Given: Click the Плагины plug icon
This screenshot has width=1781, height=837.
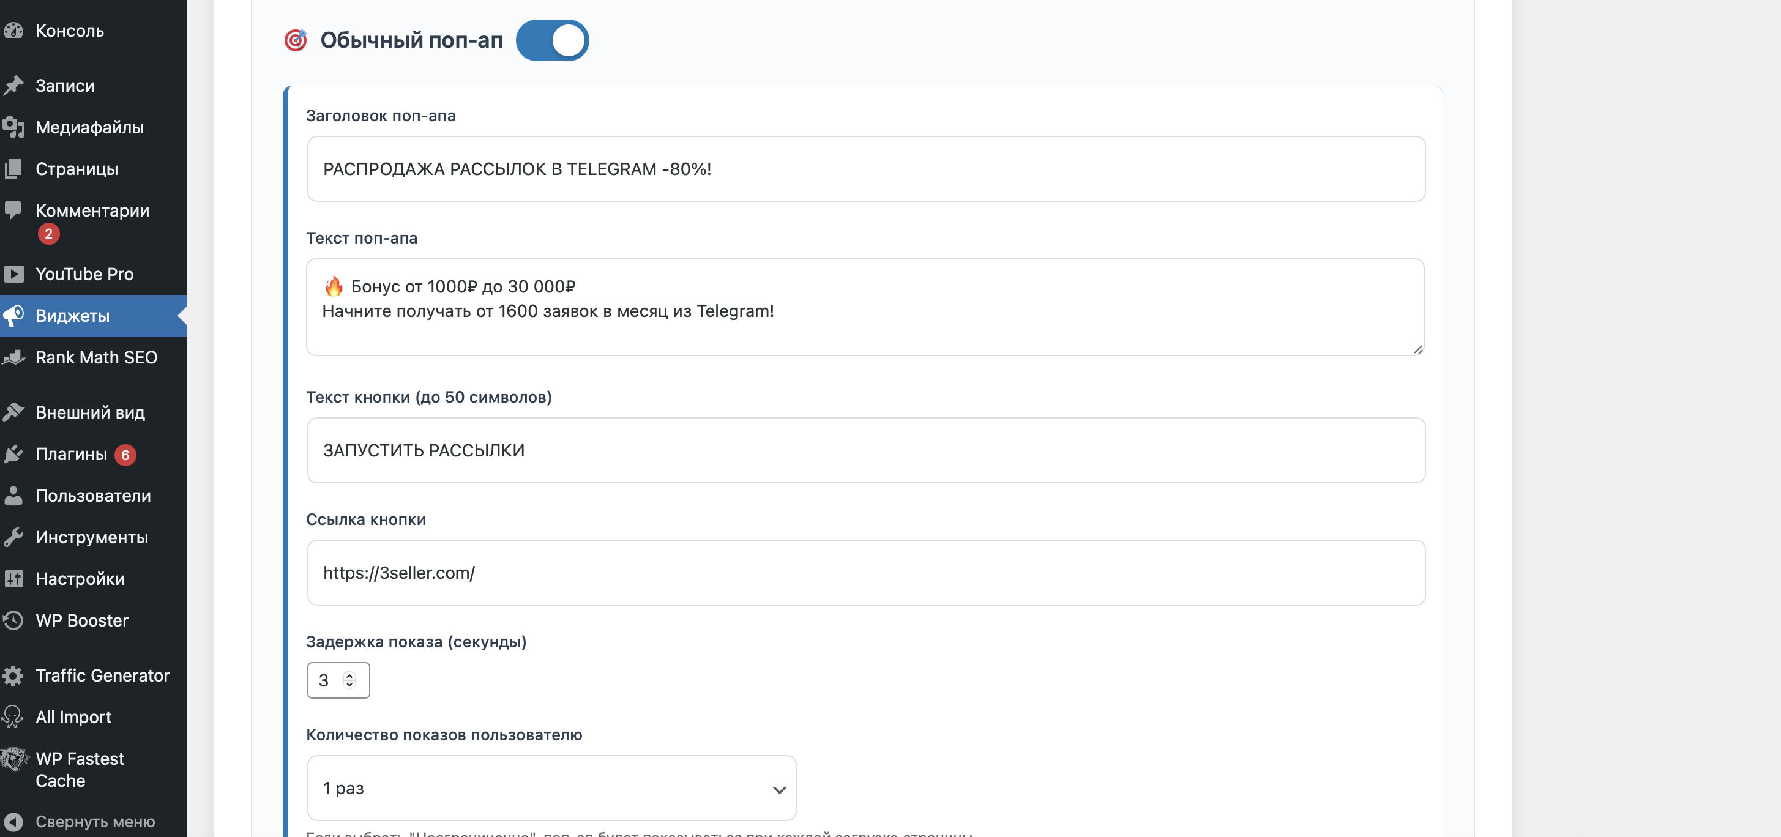Looking at the screenshot, I should click(12, 454).
